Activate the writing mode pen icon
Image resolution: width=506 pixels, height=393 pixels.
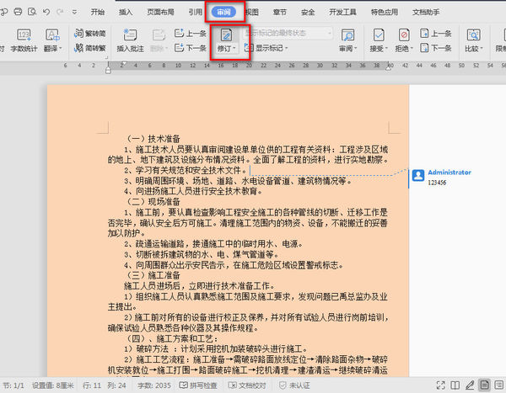(x=470, y=385)
